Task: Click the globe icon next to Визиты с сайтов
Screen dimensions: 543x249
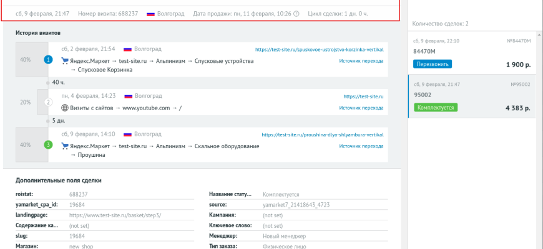Action: [x=65, y=108]
